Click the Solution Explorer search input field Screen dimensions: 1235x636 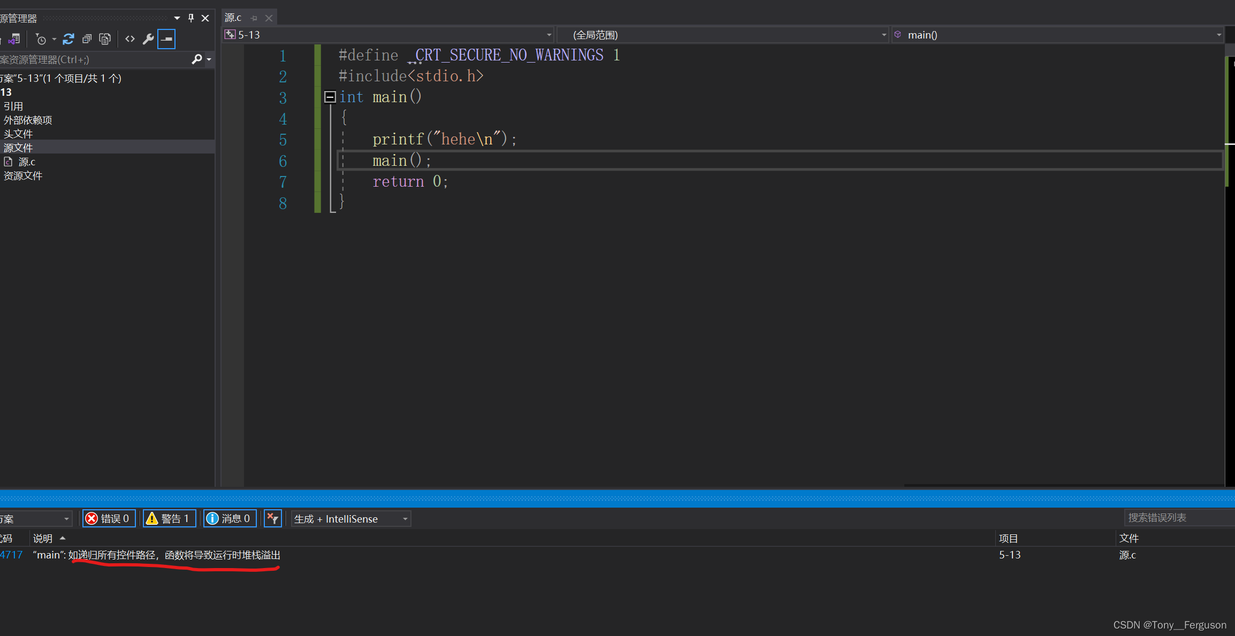[94, 59]
